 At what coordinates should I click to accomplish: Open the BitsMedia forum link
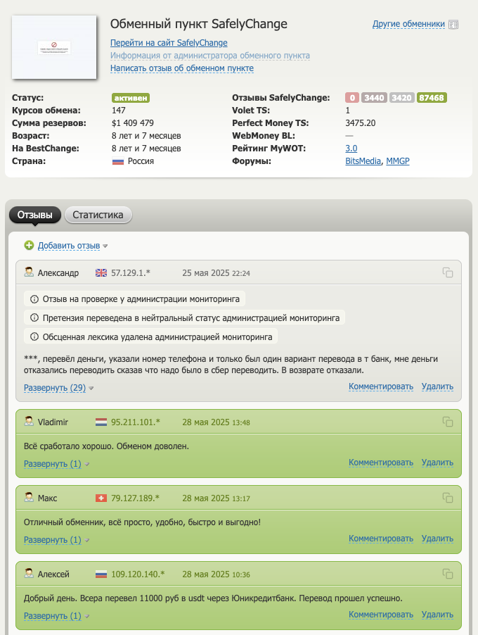(x=363, y=161)
